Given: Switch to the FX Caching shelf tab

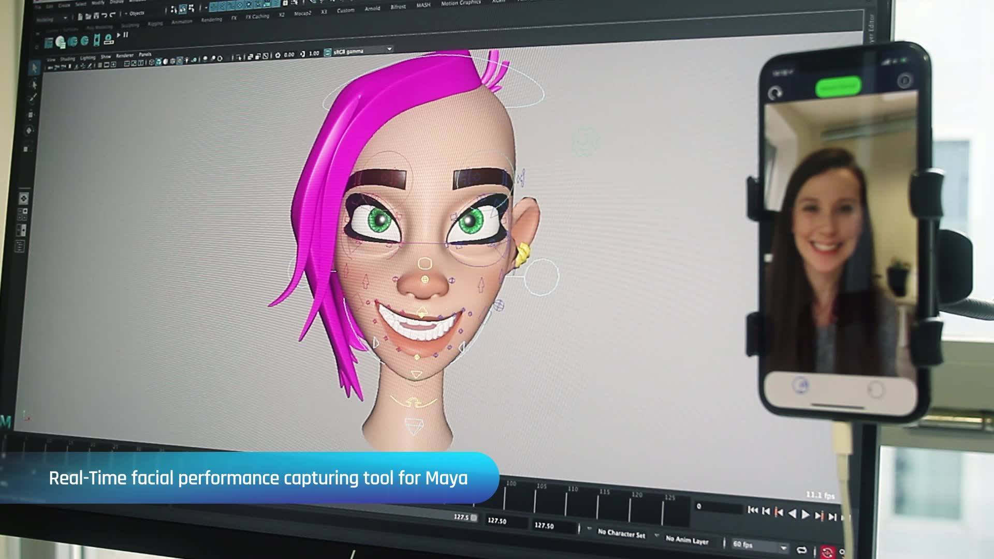Looking at the screenshot, I should click(x=257, y=17).
